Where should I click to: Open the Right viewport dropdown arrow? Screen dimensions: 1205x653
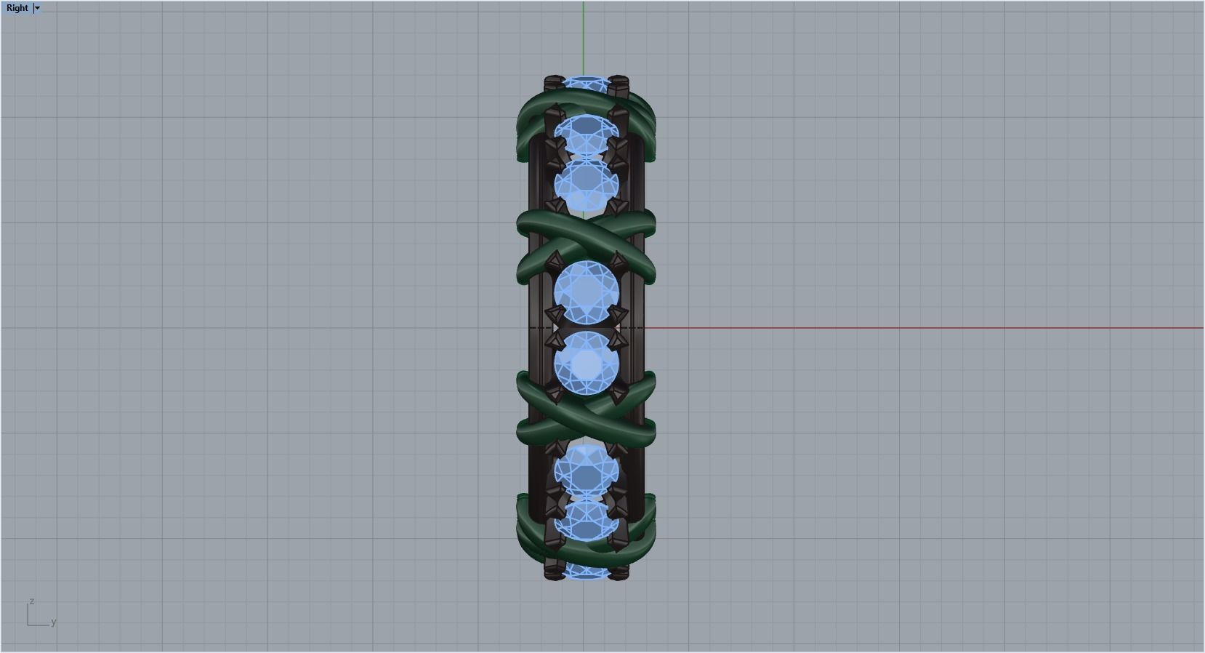(37, 8)
